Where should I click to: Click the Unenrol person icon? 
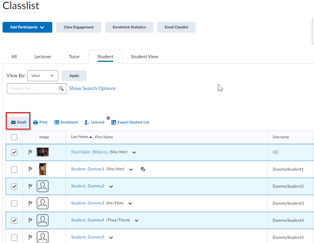pyautogui.click(x=87, y=122)
